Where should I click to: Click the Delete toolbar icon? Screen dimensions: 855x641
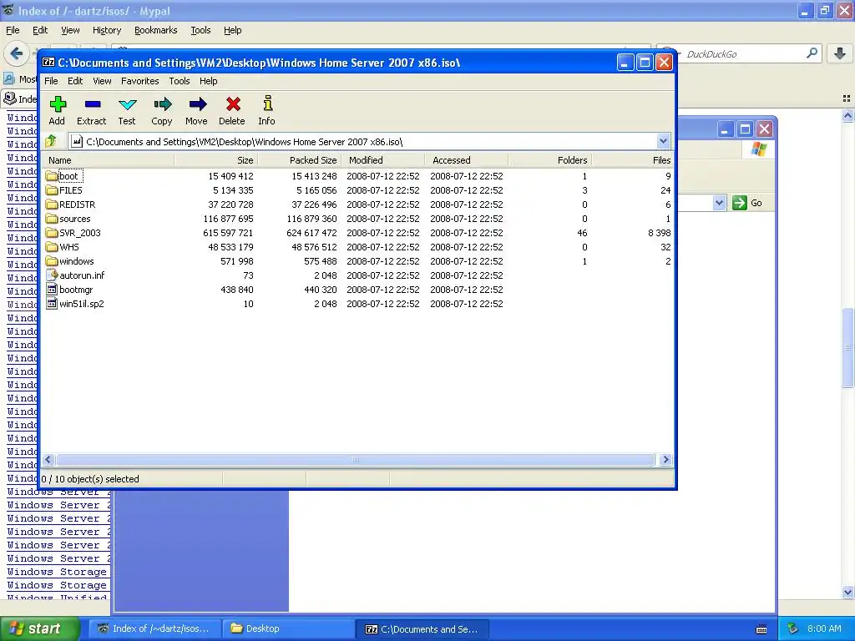point(232,111)
